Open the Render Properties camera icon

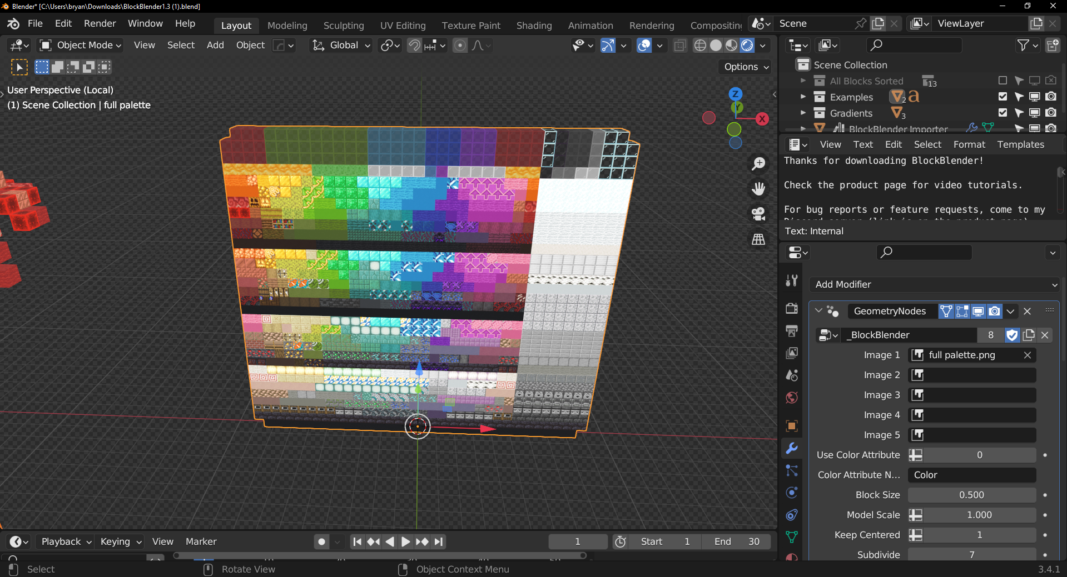coord(792,308)
